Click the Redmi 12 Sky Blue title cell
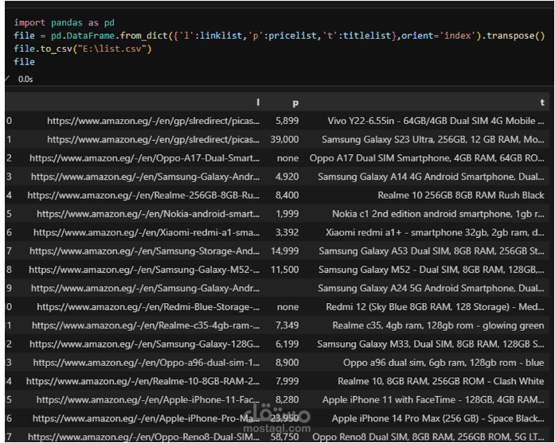 (x=435, y=307)
